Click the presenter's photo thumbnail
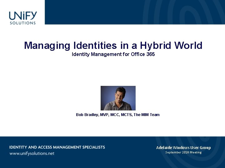Viewport: 225px width, 168px height. pos(118,98)
